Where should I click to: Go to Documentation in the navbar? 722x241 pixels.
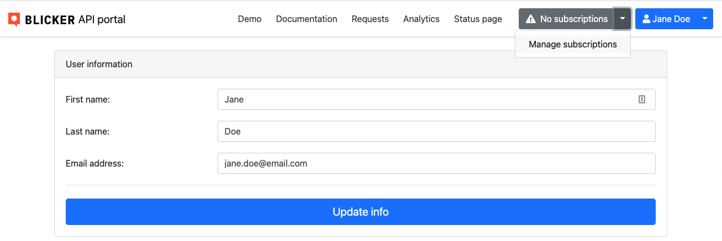tap(307, 19)
